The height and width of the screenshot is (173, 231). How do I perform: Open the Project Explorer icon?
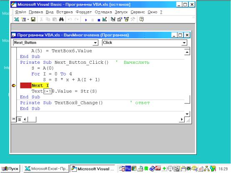(113, 19)
